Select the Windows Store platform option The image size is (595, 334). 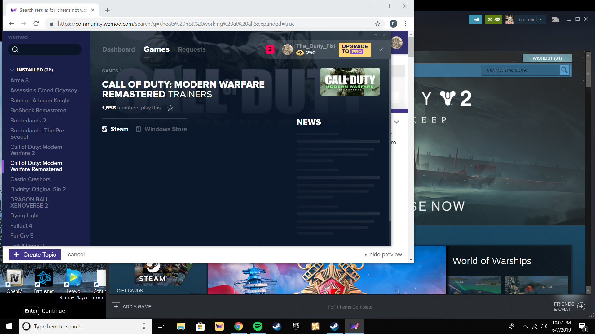click(x=161, y=129)
